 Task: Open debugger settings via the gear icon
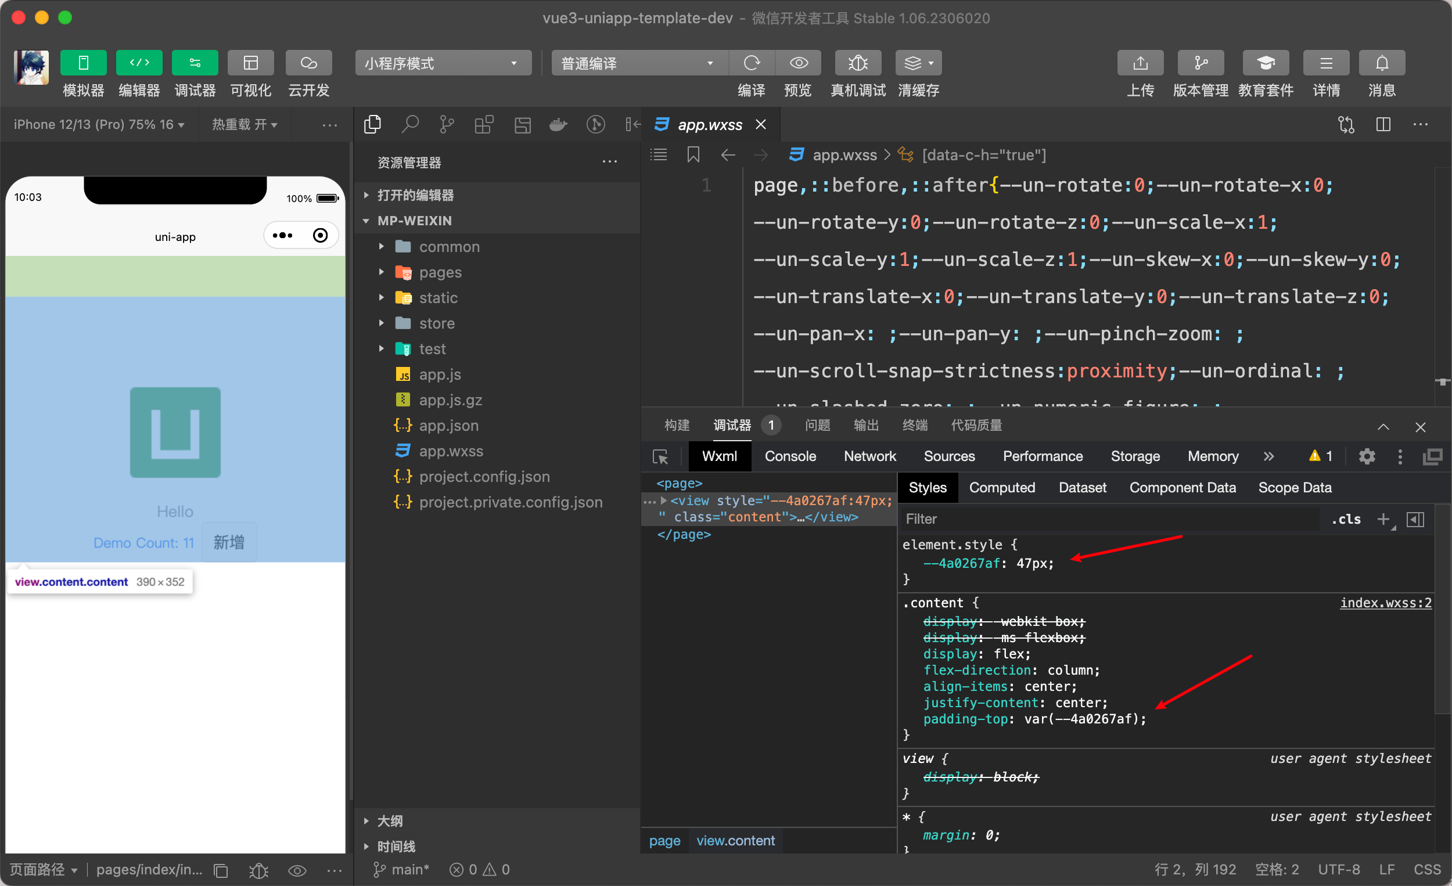pos(1368,456)
